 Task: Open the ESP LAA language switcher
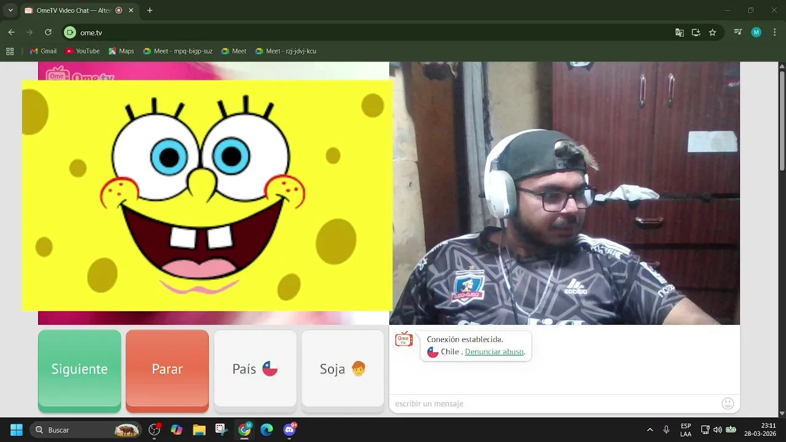pos(686,430)
